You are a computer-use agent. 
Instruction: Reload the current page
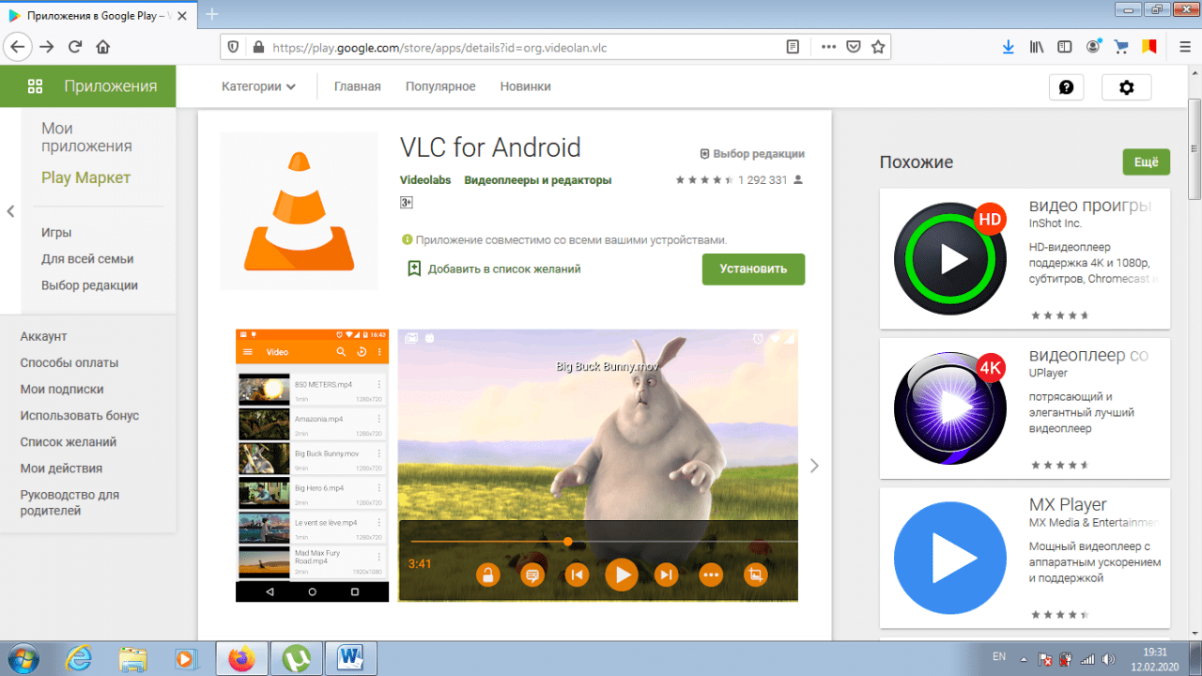[x=75, y=46]
